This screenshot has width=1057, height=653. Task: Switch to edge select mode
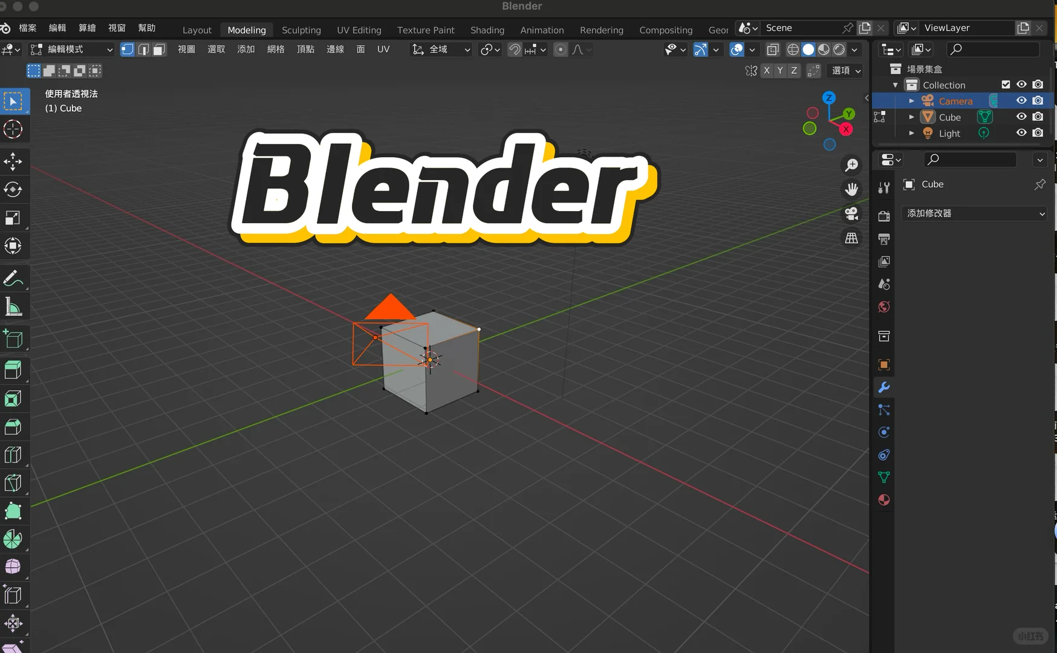coord(143,50)
